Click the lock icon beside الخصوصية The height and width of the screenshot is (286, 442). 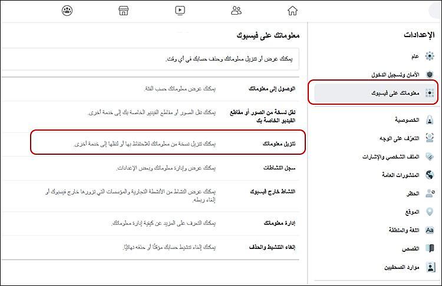point(429,120)
